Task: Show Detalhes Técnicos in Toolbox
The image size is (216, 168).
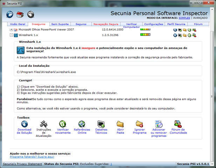Action: point(101,127)
